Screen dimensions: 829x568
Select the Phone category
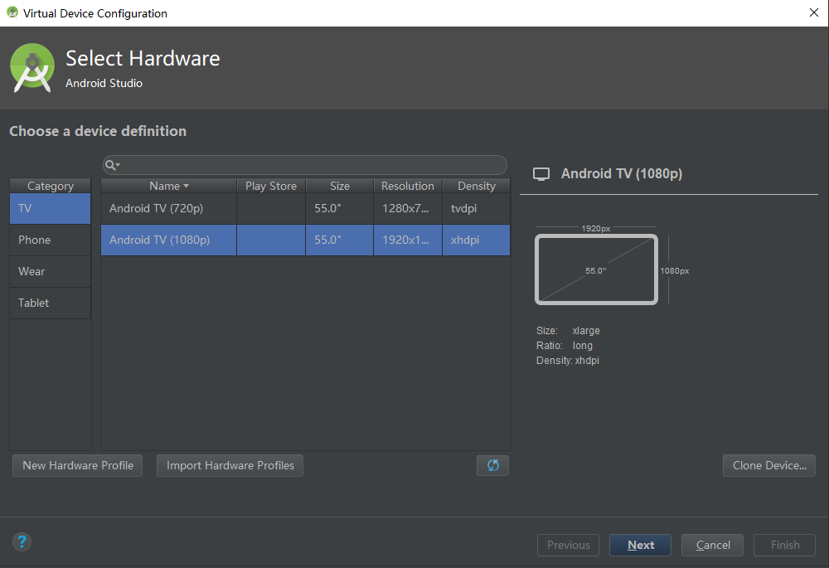point(51,240)
